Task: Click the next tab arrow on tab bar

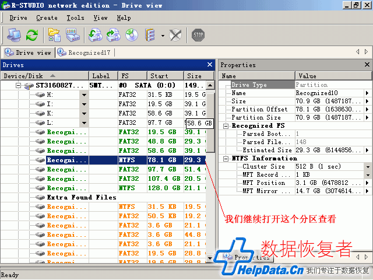Action: point(367,52)
